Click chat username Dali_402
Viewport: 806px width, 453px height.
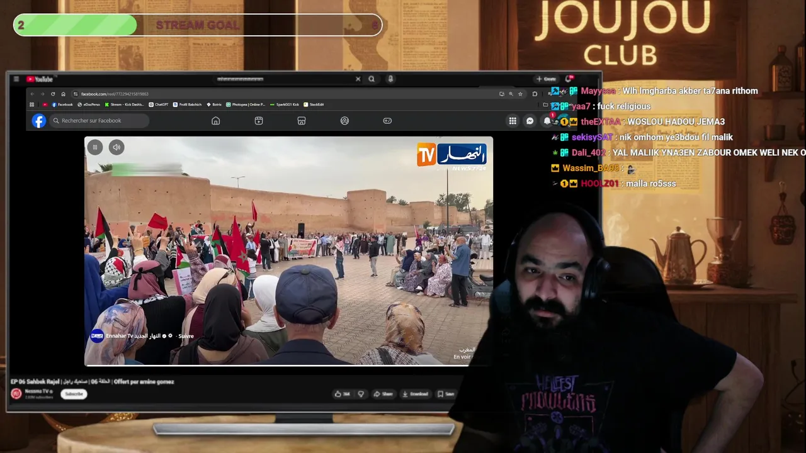coord(588,152)
